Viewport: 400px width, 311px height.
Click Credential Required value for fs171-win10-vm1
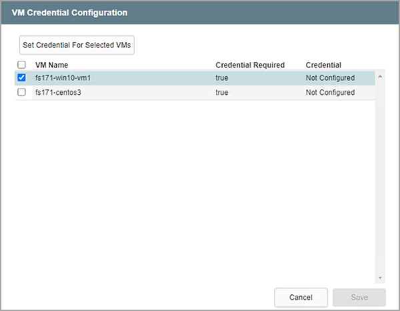point(223,78)
